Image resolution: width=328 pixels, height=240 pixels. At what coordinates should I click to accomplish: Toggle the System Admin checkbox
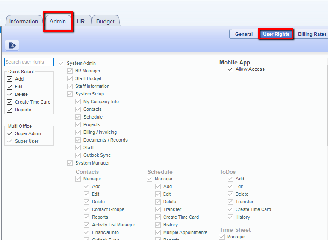(61, 63)
